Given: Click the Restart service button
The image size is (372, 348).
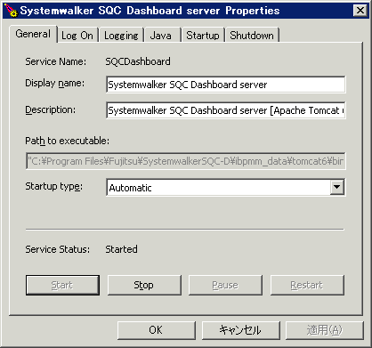Looking at the screenshot, I should 307,285.
